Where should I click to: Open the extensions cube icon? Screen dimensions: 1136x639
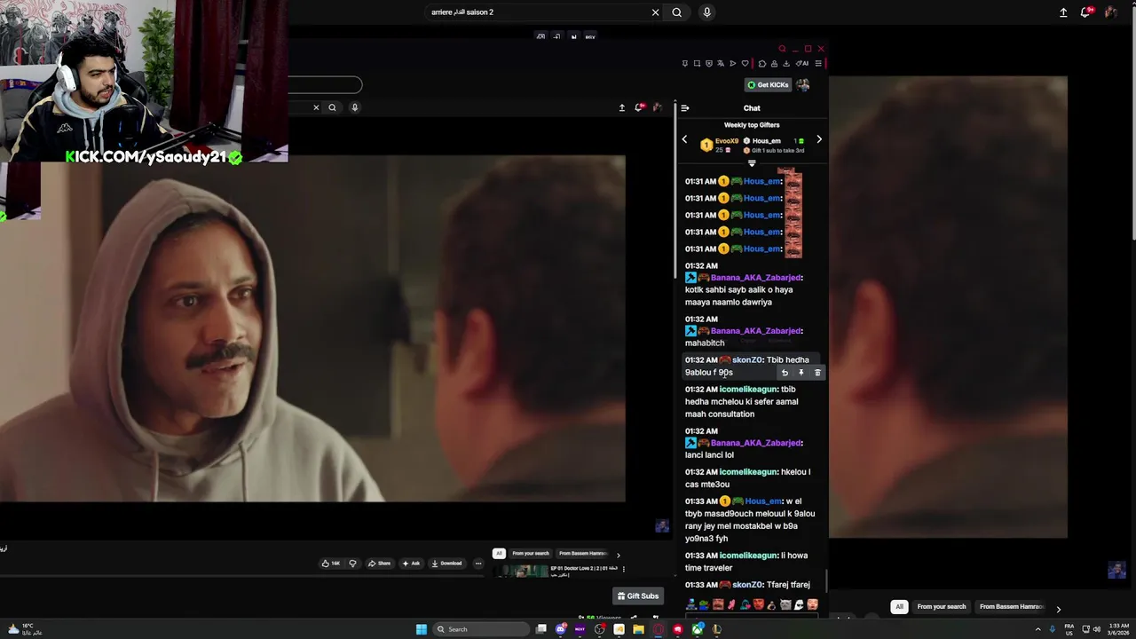coord(762,63)
